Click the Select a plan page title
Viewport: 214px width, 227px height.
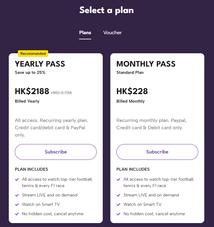106,10
